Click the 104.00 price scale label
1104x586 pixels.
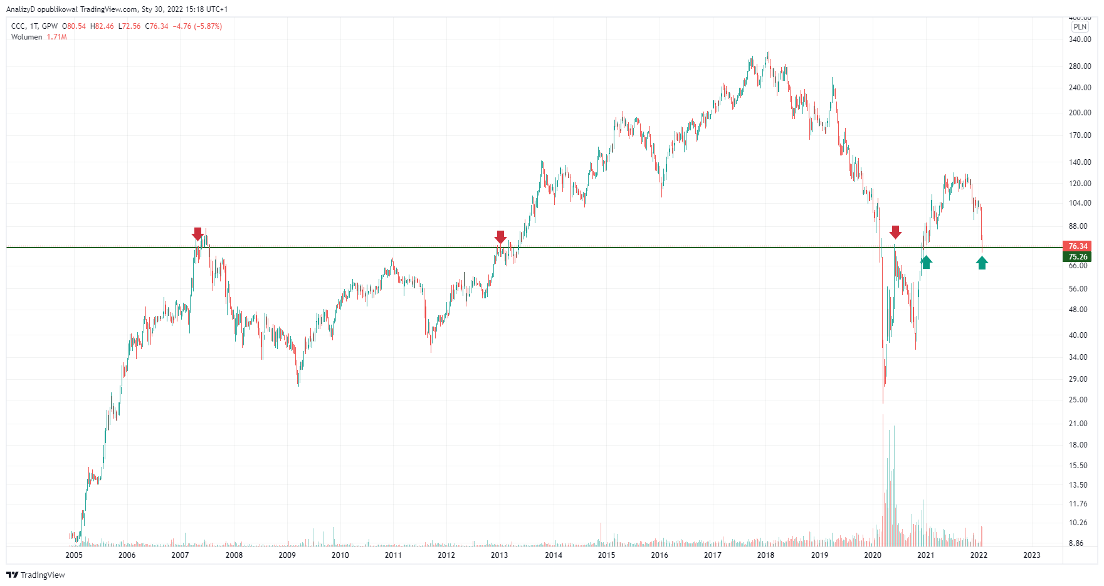[1080, 203]
